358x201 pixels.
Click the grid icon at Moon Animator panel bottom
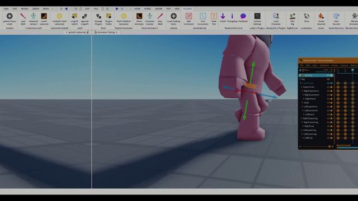[x=329, y=146]
